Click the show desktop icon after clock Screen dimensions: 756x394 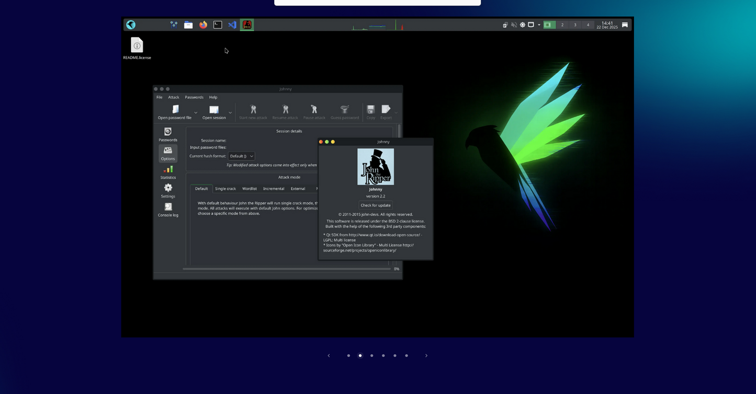click(625, 25)
